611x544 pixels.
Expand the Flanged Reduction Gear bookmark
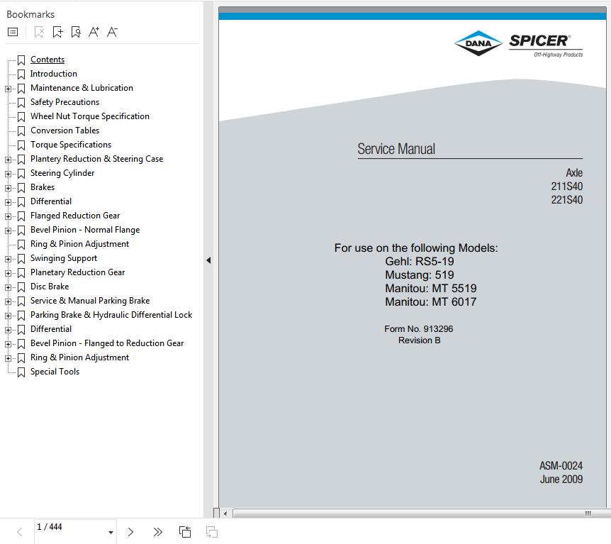(x=8, y=216)
